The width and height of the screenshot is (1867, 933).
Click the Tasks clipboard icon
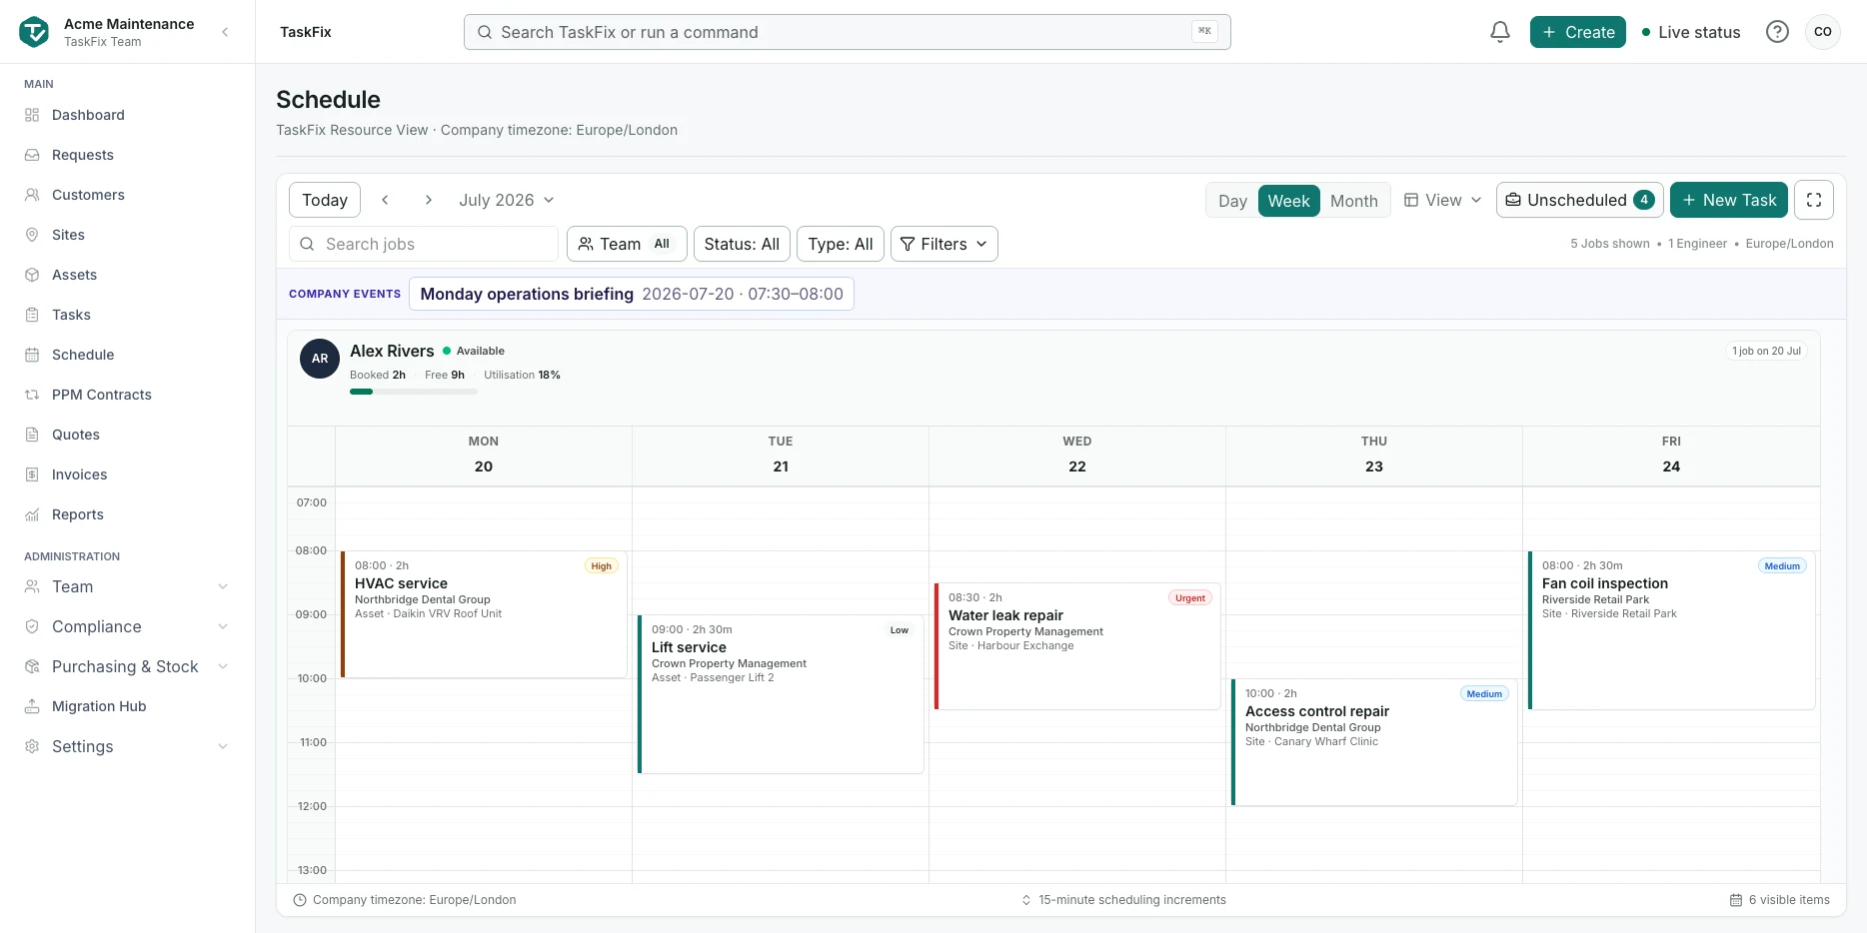coord(32,315)
